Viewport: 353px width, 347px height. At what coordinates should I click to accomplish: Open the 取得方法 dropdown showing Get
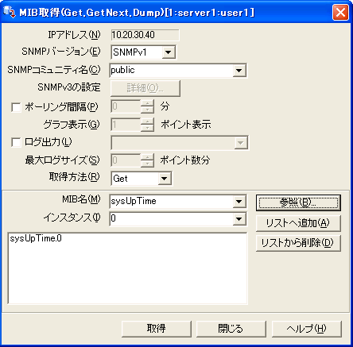point(165,179)
